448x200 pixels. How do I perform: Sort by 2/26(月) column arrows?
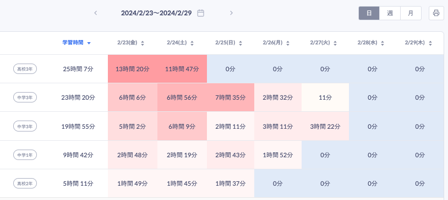point(288,43)
